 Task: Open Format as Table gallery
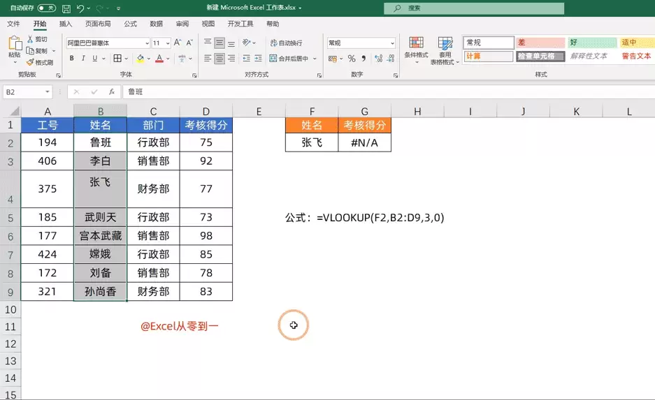(x=445, y=50)
